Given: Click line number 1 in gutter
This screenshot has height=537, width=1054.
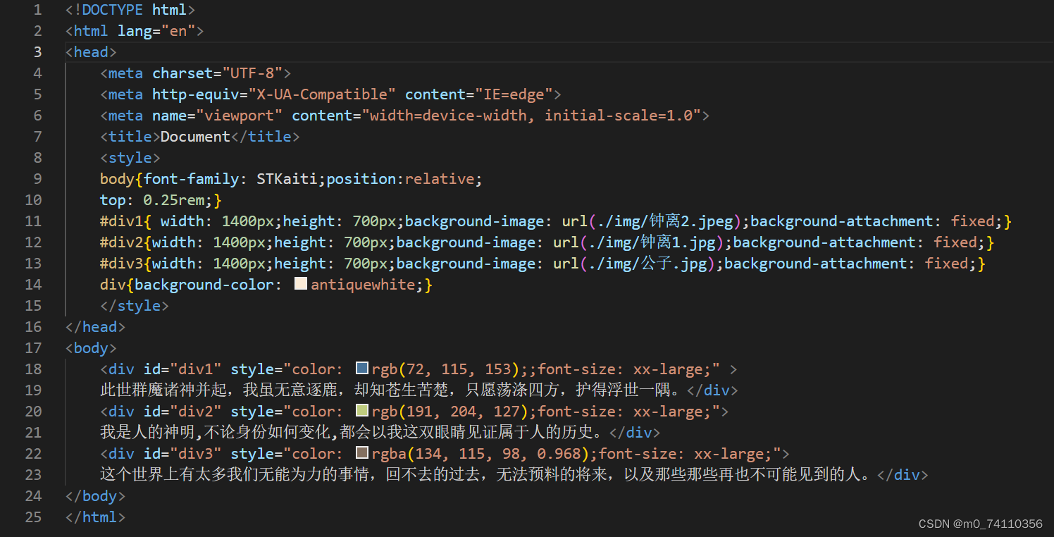Looking at the screenshot, I should click(x=37, y=10).
